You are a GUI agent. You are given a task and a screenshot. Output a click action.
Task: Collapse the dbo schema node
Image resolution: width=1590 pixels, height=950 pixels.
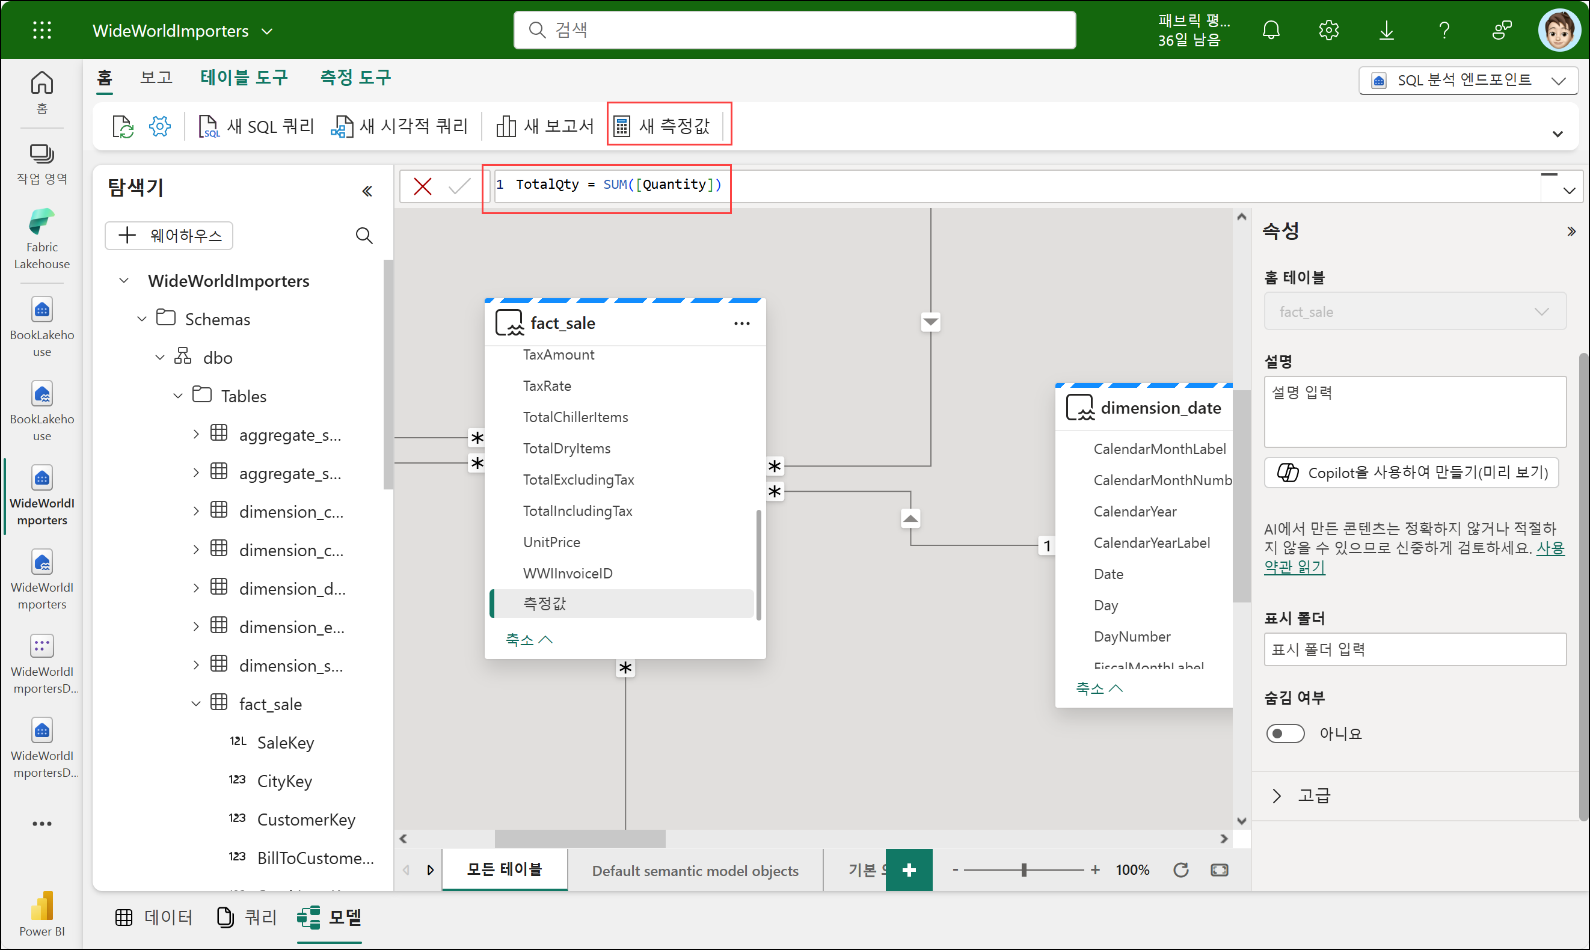[159, 357]
